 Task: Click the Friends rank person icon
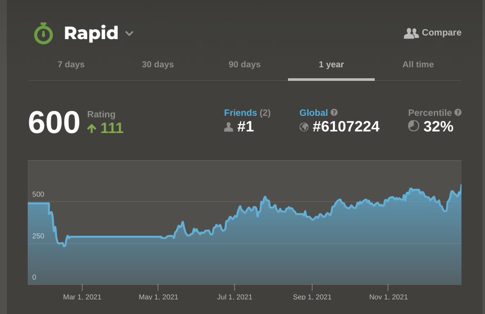click(228, 127)
